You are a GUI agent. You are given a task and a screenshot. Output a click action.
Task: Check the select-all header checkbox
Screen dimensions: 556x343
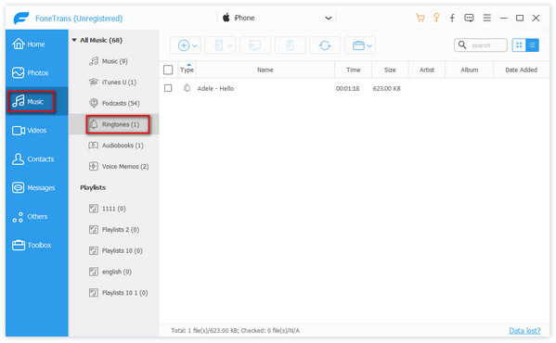click(x=168, y=70)
